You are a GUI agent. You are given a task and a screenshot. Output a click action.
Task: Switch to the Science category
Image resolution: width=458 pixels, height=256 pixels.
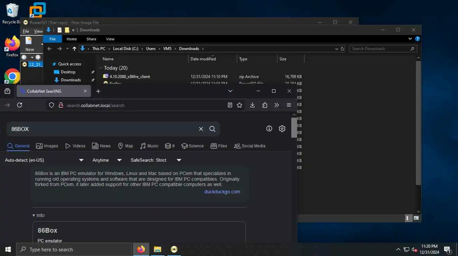(192, 146)
